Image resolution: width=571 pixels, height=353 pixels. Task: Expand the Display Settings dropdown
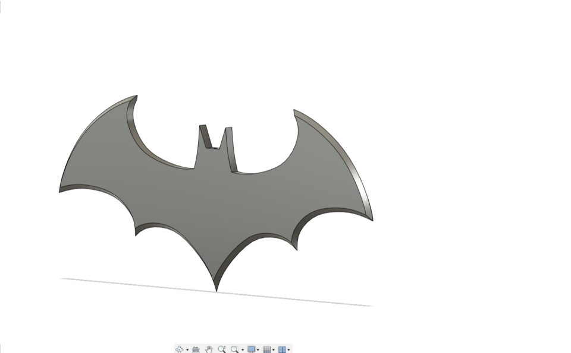(x=257, y=349)
